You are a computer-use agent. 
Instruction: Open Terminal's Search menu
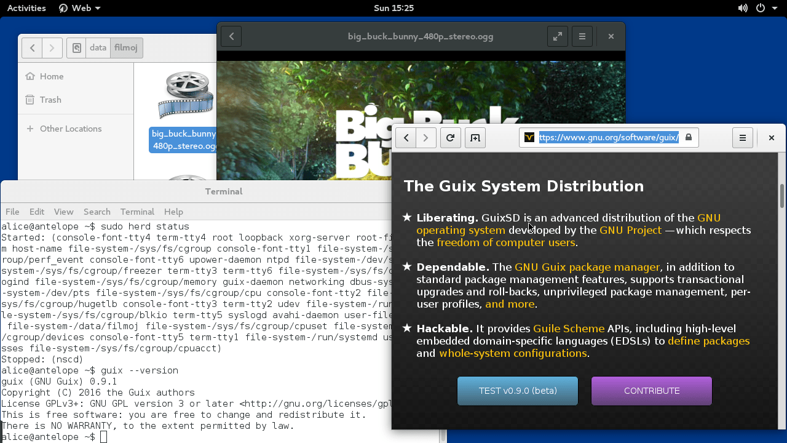coord(97,212)
